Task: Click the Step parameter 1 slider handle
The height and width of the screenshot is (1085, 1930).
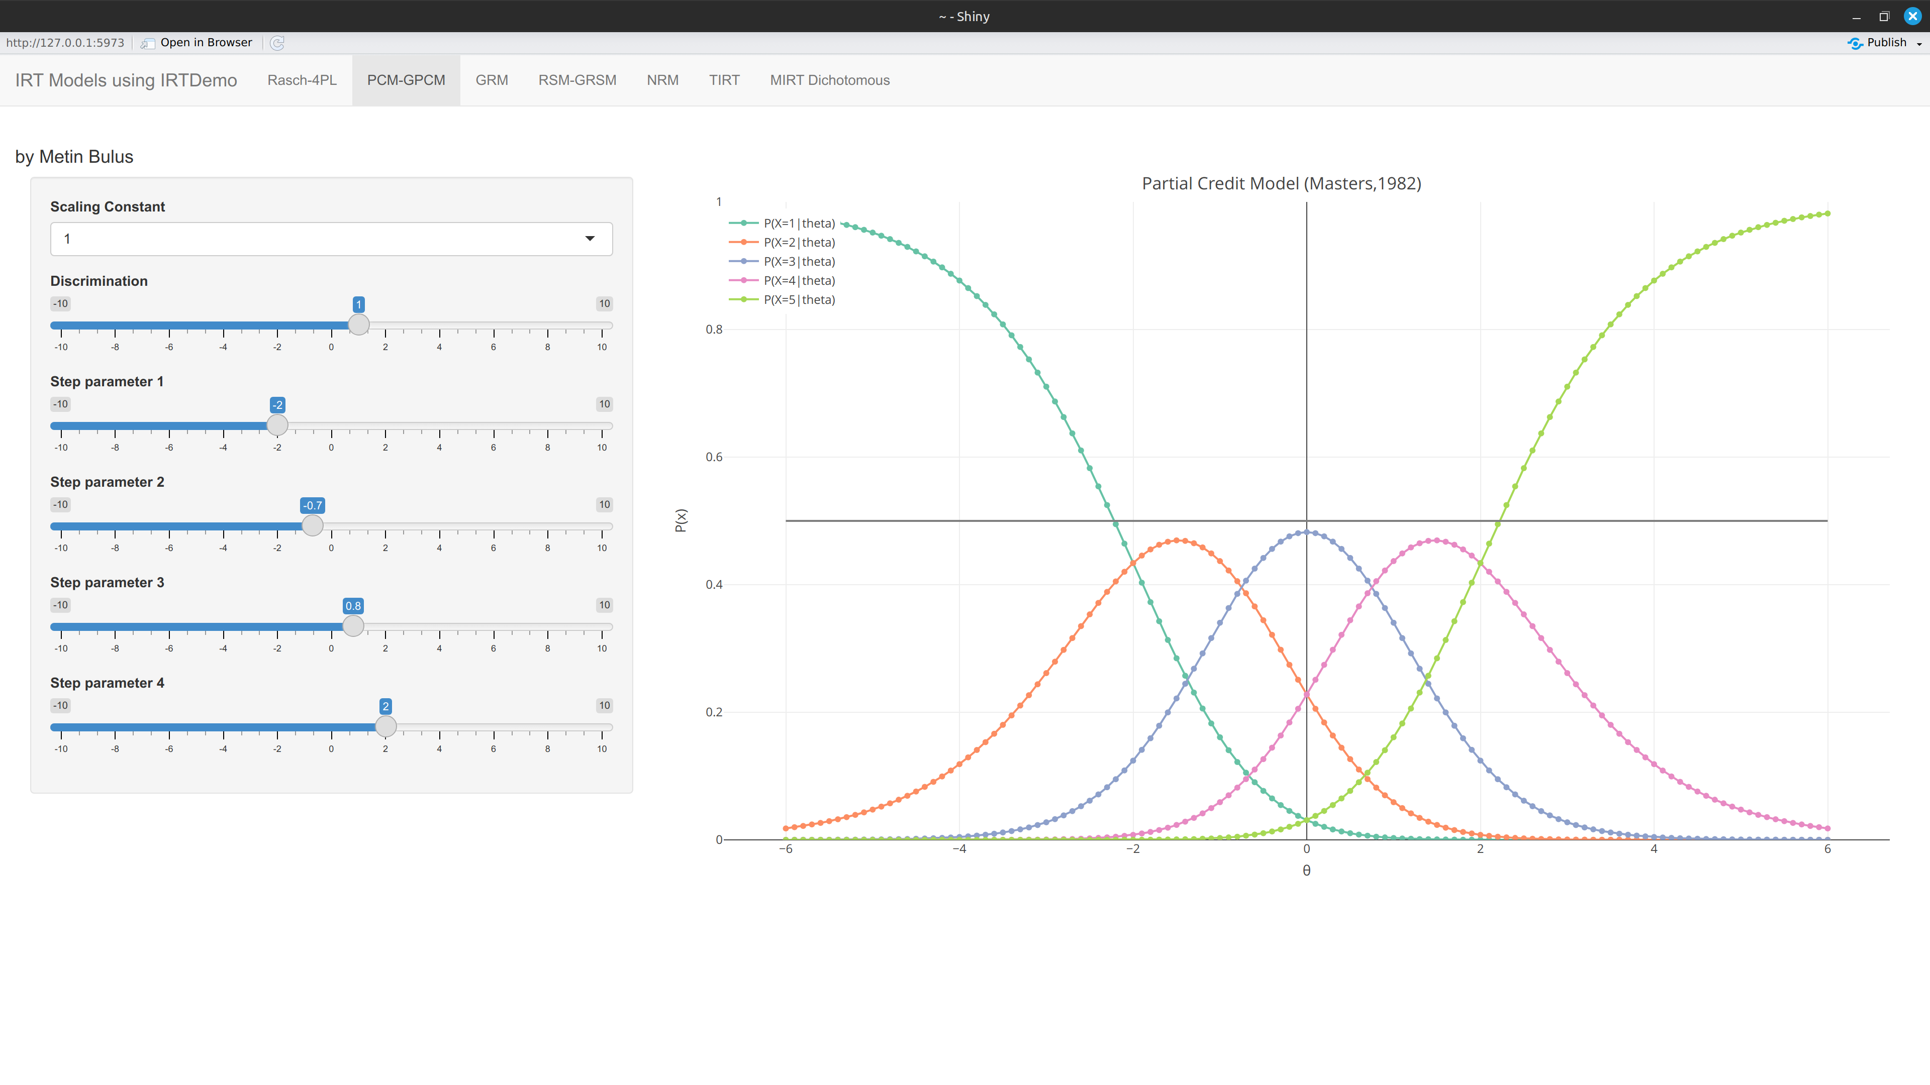Action: click(277, 425)
